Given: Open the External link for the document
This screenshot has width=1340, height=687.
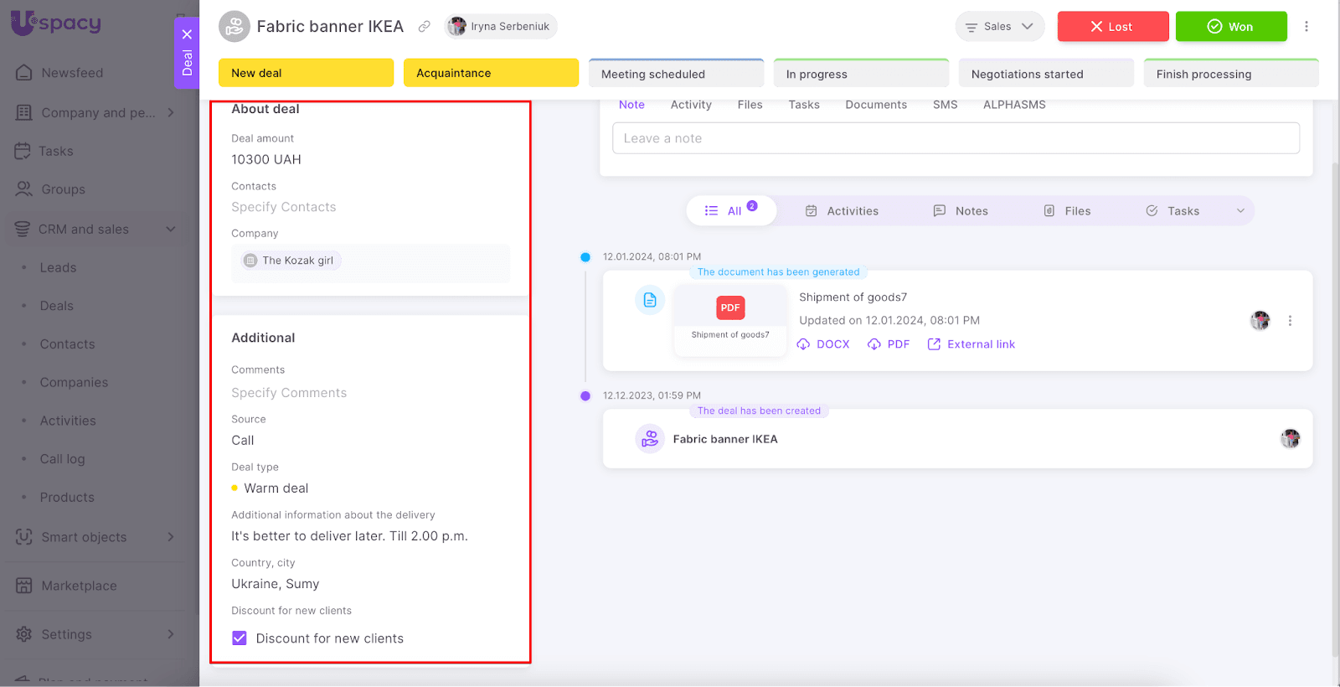Looking at the screenshot, I should [971, 344].
